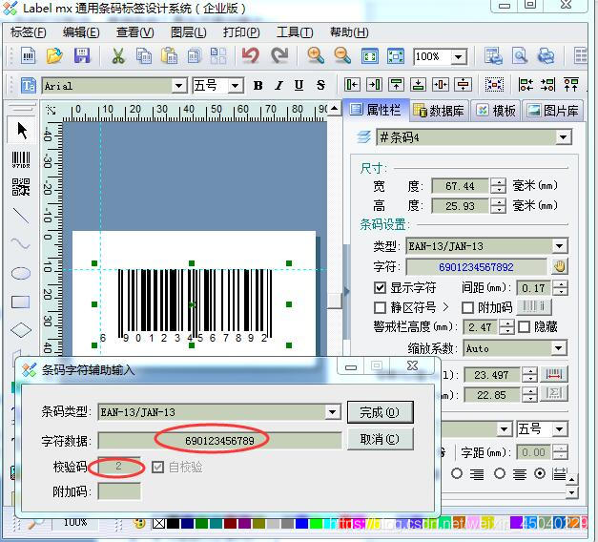The width and height of the screenshot is (598, 542).
Task: Open font size 五号 dropdown in toolbar
Action: [236, 86]
